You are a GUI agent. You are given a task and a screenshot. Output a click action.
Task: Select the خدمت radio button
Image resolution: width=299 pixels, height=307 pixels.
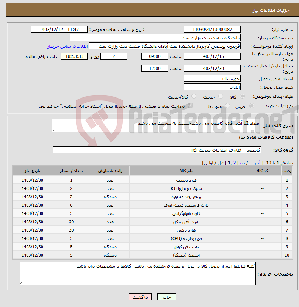pos(221,96)
